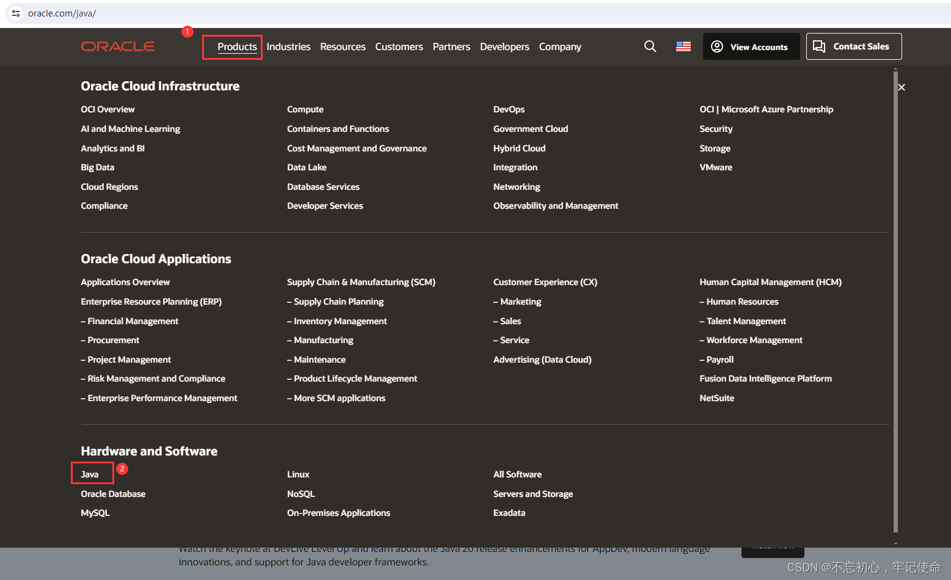The width and height of the screenshot is (951, 580).
Task: Open the search magnifier icon
Action: [650, 46]
